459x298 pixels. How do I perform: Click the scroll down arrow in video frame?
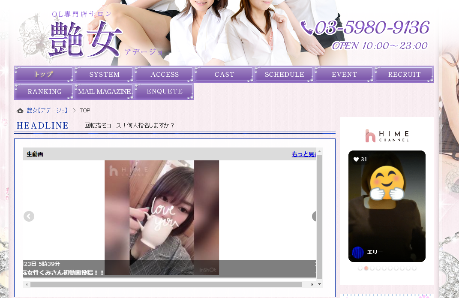[319, 284]
